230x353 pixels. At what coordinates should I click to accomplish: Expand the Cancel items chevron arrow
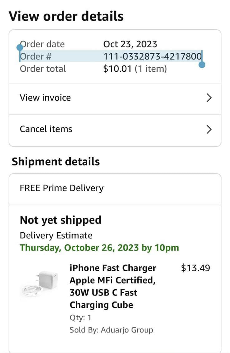[x=209, y=129]
